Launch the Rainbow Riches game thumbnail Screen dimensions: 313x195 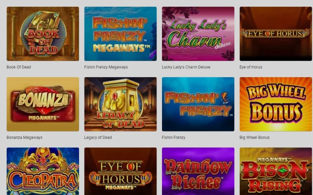[x=198, y=171]
